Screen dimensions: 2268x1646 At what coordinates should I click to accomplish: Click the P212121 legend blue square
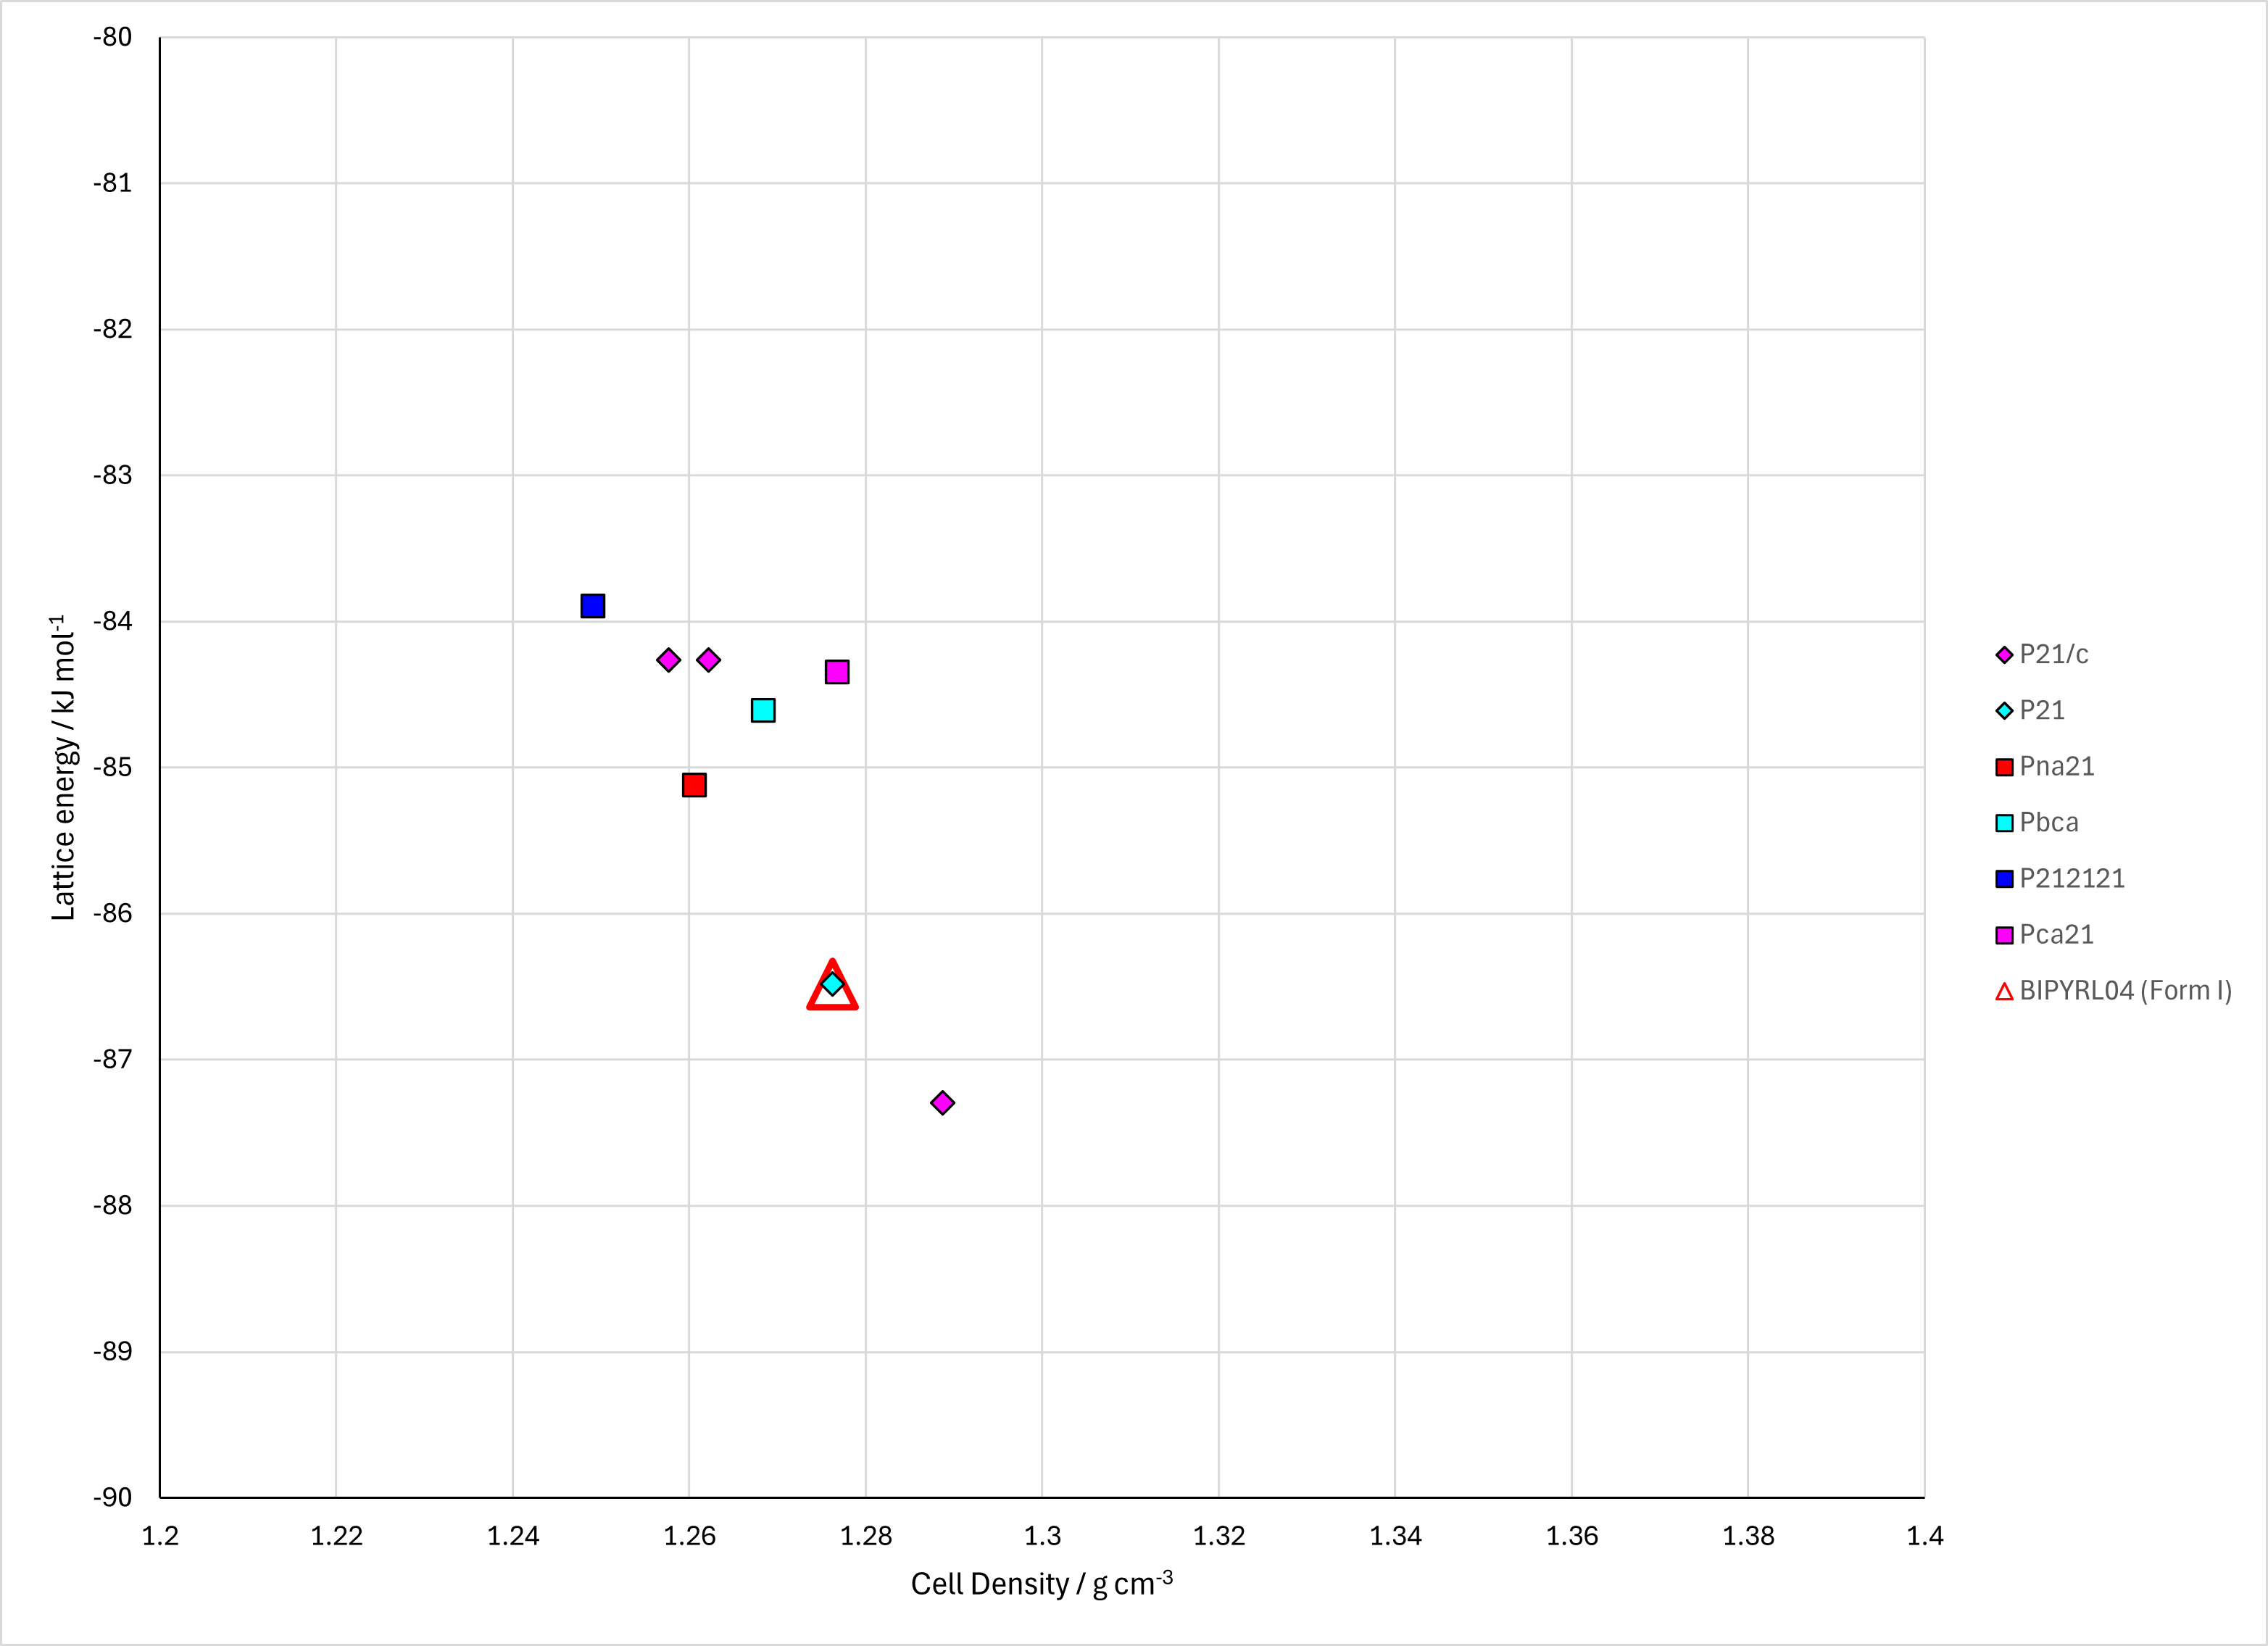pyautogui.click(x=2004, y=879)
